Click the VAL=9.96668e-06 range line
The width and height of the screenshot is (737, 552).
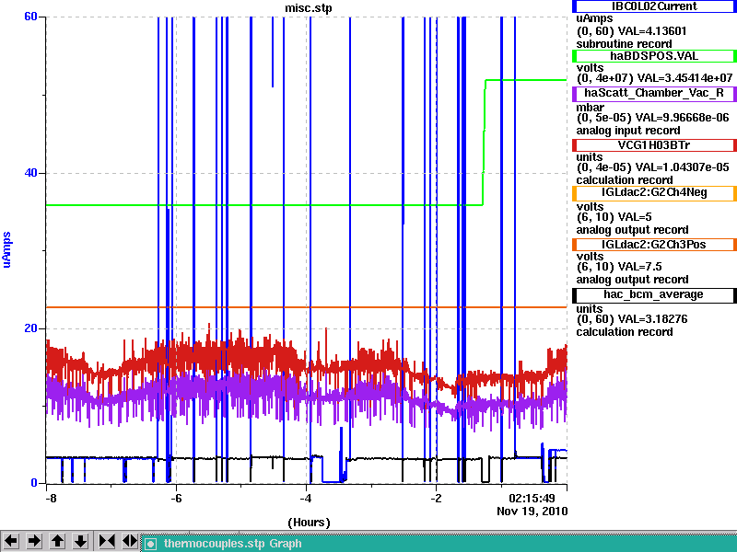(x=653, y=118)
